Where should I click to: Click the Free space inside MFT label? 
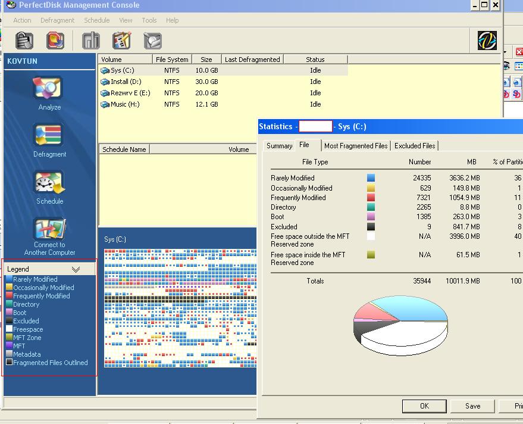click(x=308, y=258)
